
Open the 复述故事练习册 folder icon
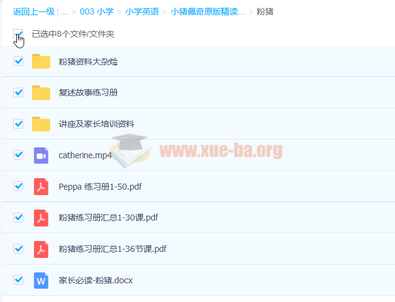[x=41, y=92]
